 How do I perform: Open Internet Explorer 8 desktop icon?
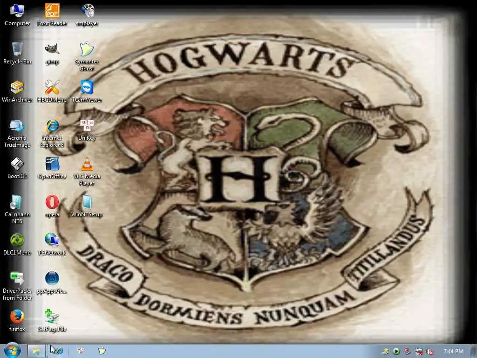click(52, 133)
